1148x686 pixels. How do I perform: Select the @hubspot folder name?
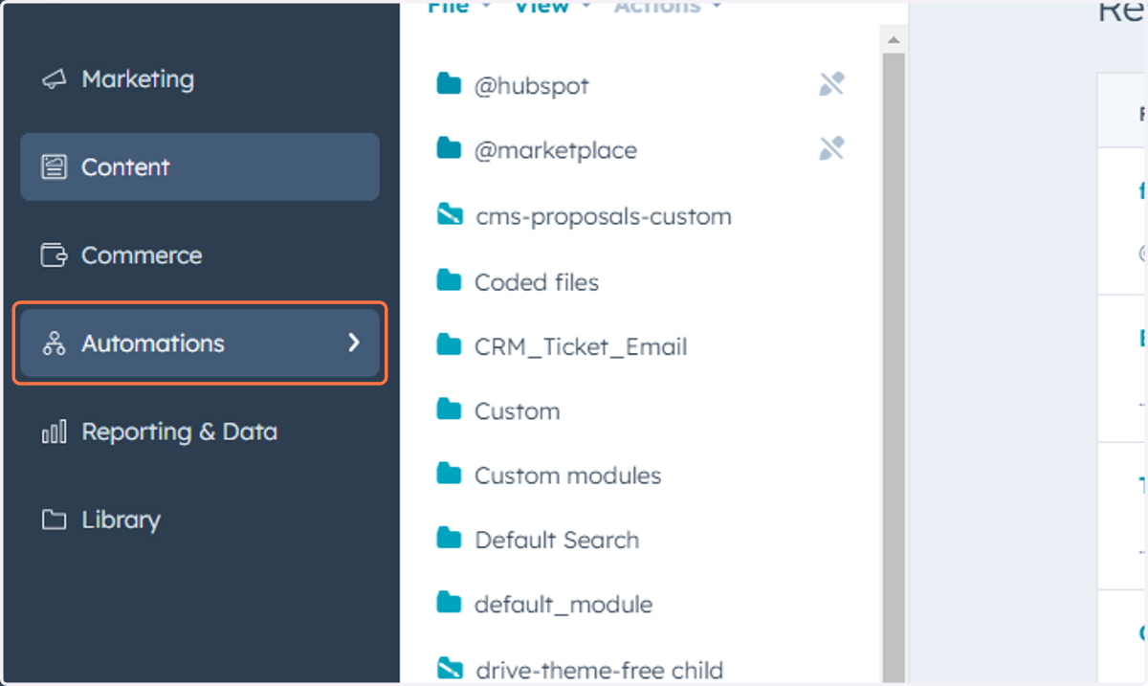tap(532, 85)
